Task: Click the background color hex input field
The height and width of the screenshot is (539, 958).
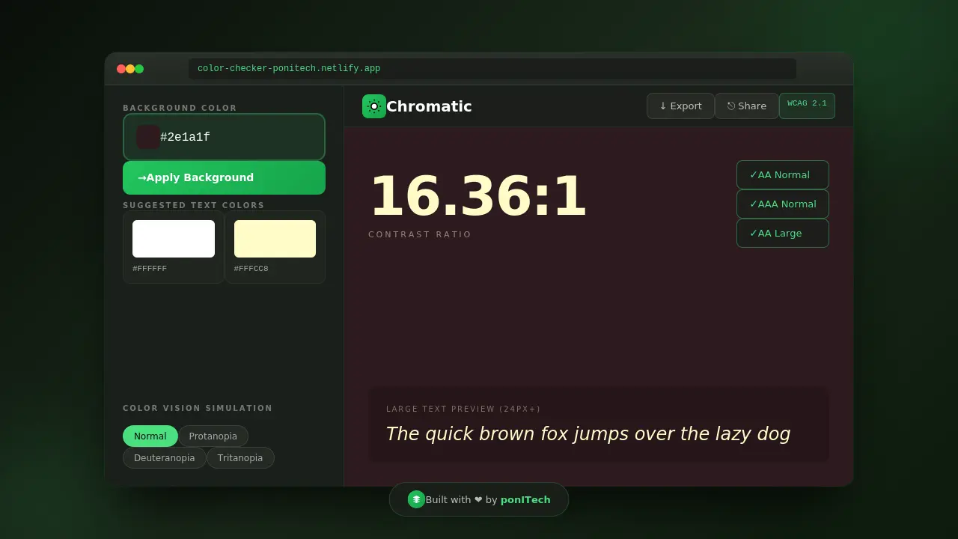Action: pyautogui.click(x=224, y=137)
